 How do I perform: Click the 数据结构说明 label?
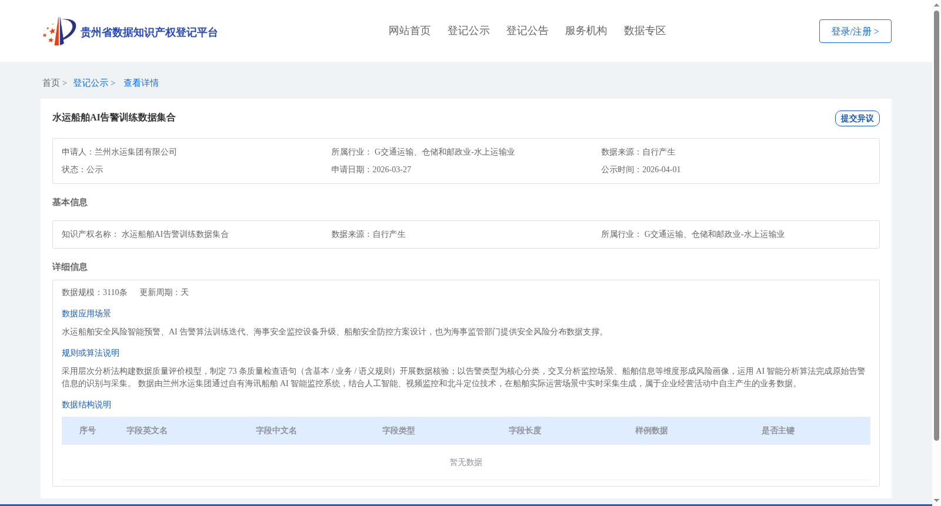(x=86, y=404)
